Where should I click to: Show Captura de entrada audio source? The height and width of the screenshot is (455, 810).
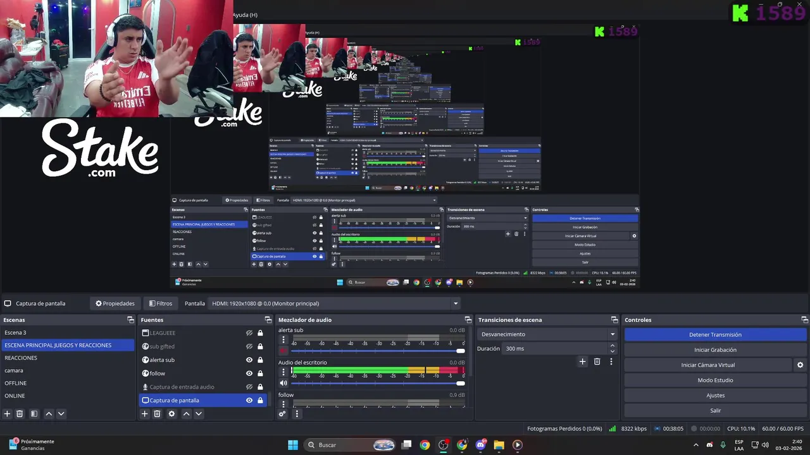click(x=249, y=387)
